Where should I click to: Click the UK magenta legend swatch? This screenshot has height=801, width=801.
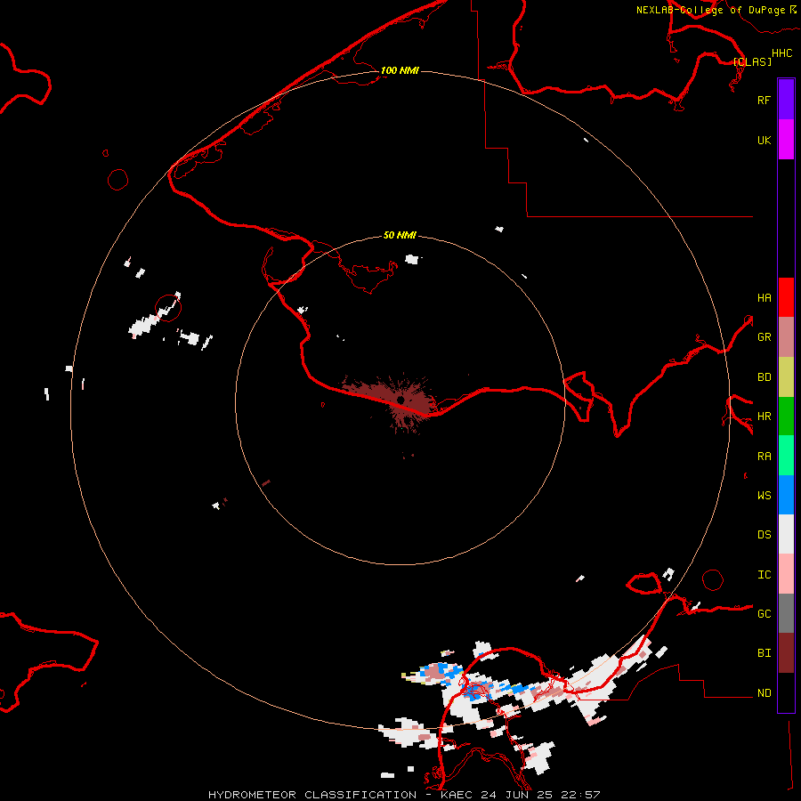pos(786,140)
